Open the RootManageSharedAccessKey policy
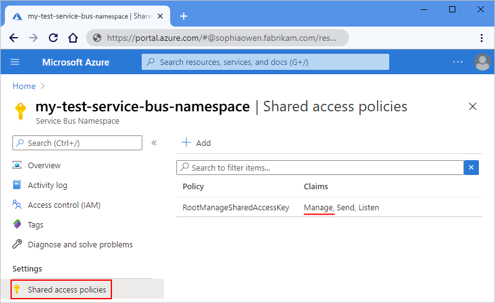 point(236,207)
